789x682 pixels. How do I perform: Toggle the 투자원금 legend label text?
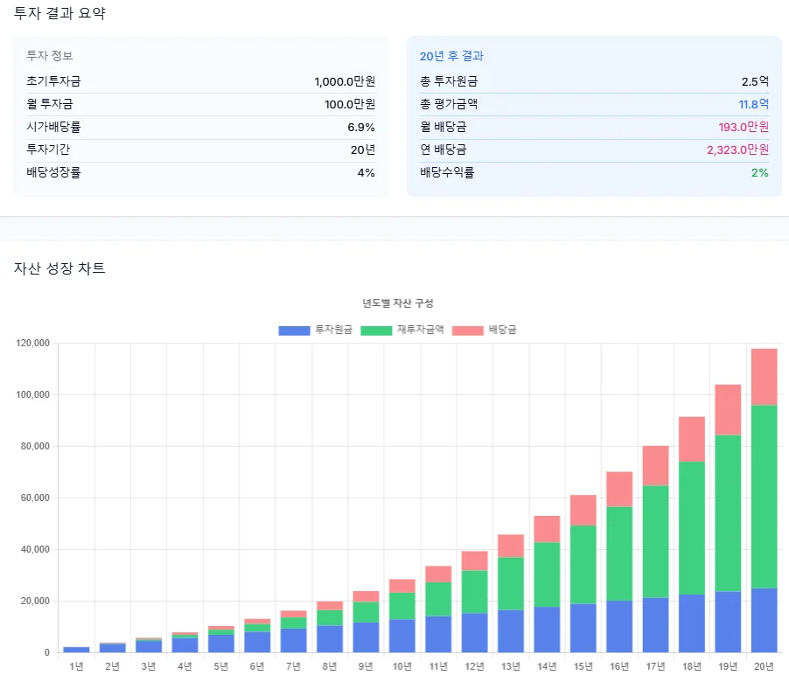point(333,330)
